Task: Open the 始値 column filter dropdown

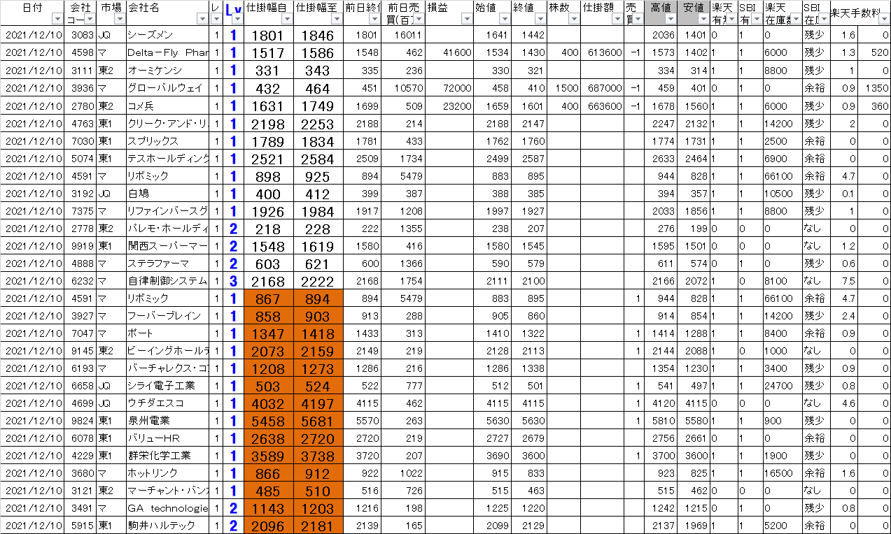Action: [x=505, y=20]
